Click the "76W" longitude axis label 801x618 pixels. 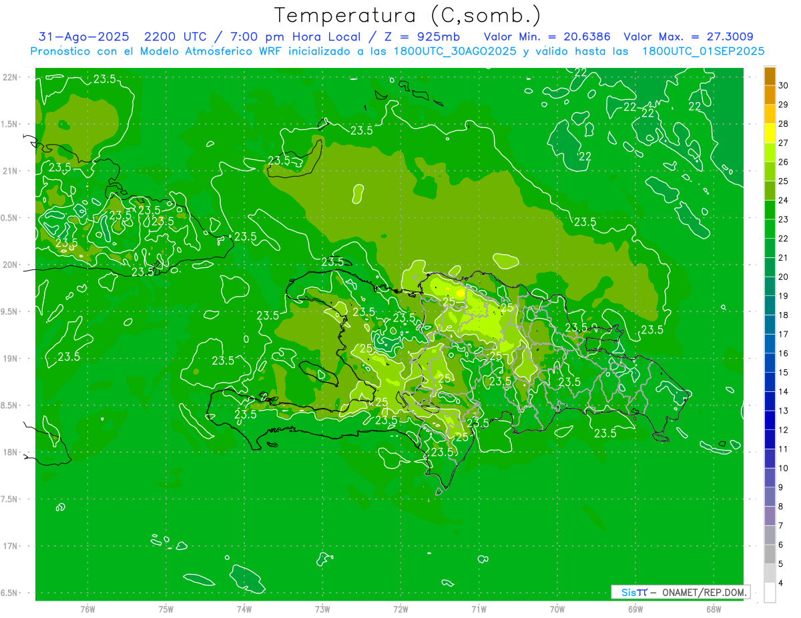87,609
